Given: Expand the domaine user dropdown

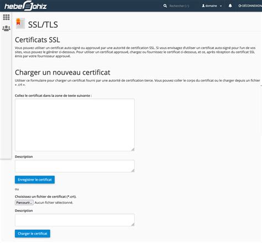Looking at the screenshot, I should pos(212,6).
